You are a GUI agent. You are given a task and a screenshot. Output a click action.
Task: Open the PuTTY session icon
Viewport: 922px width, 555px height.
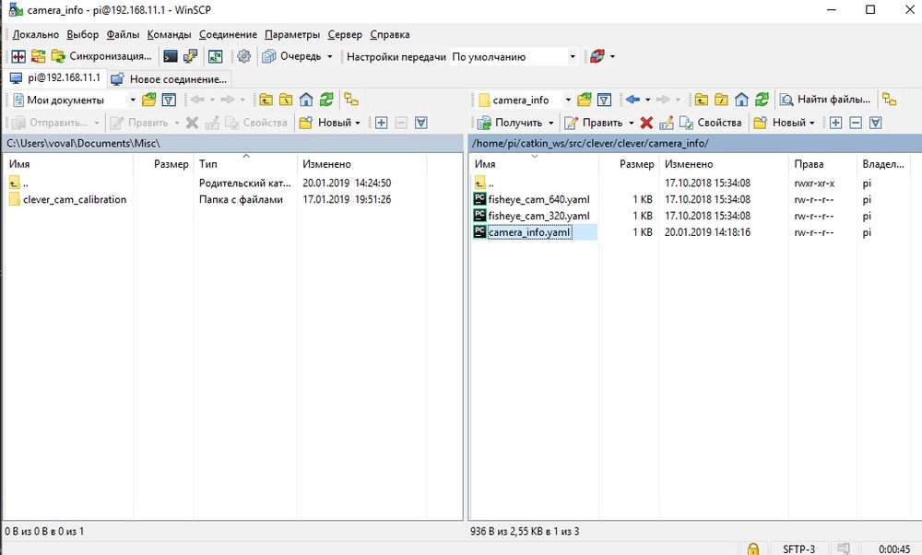[191, 56]
